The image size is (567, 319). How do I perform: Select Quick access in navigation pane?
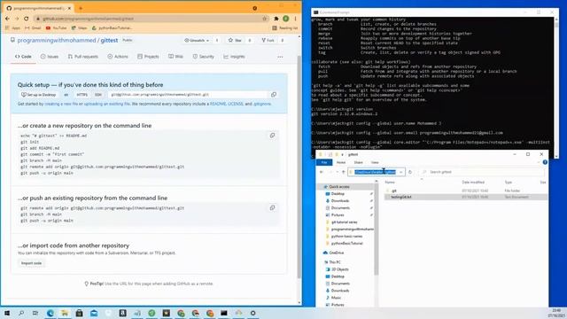[x=338, y=187]
